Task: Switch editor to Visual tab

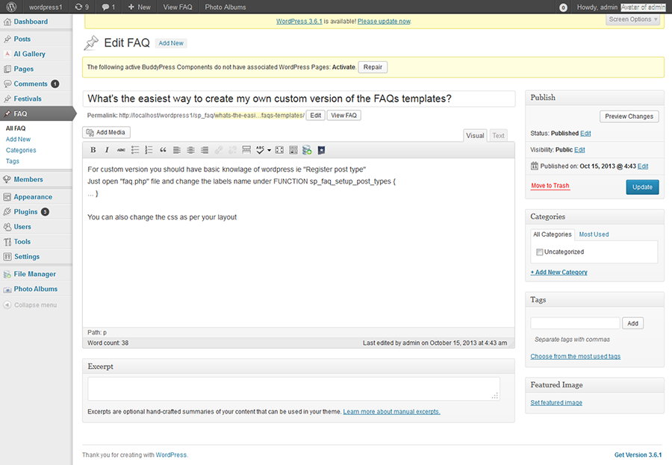Action: click(x=475, y=135)
